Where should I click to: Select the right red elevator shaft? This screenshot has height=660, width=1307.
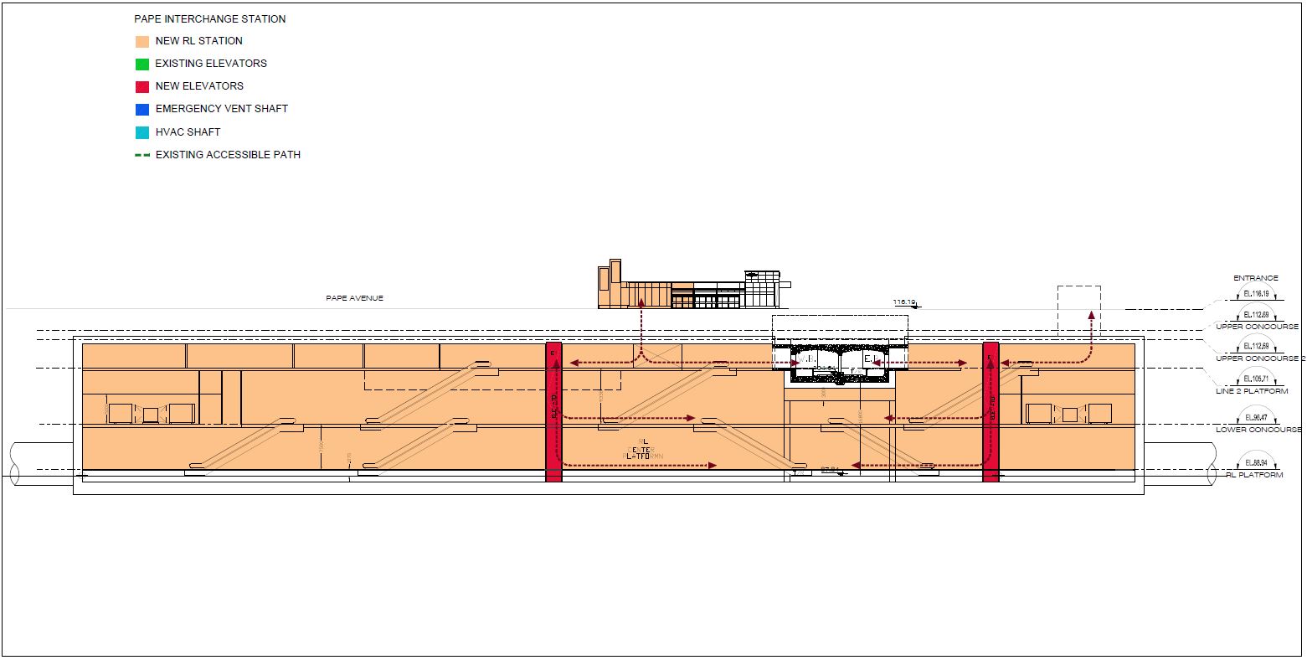pos(991,411)
